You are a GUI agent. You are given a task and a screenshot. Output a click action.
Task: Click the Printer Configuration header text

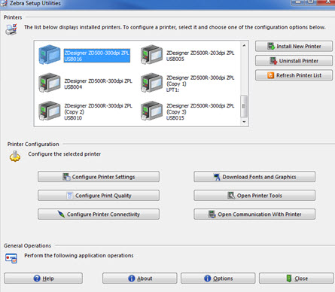pos(33,144)
